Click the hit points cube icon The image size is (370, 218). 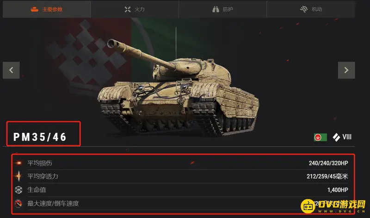[x=18, y=190]
